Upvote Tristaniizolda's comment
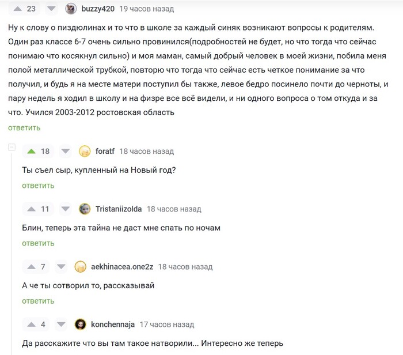 pyautogui.click(x=31, y=209)
